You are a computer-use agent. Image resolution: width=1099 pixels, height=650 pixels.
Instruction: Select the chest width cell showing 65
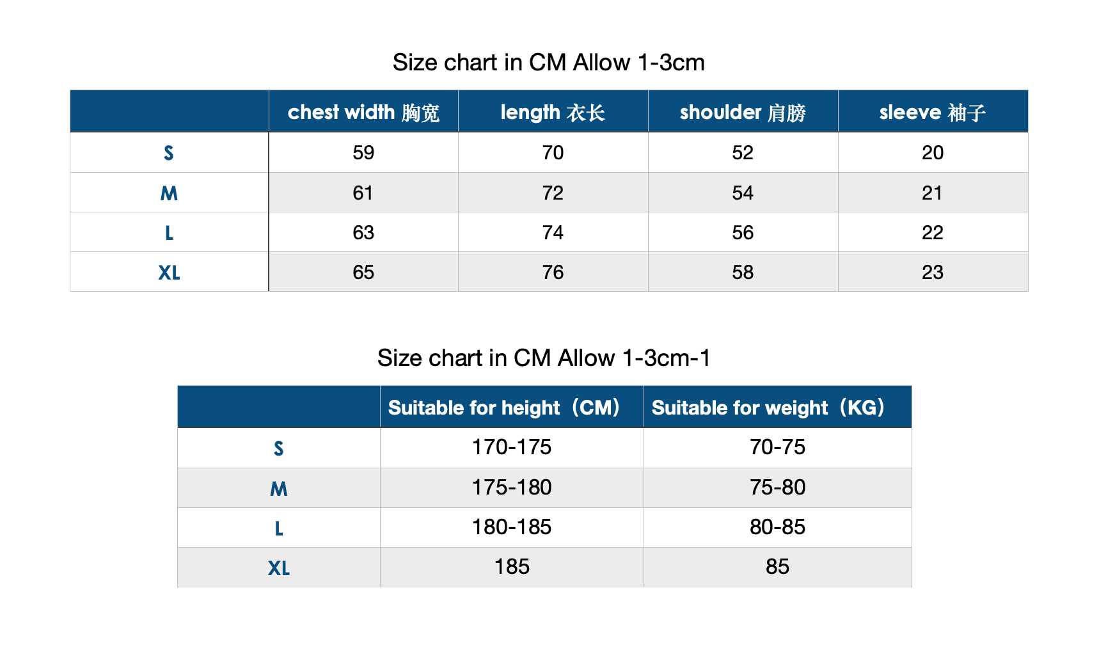pos(363,272)
